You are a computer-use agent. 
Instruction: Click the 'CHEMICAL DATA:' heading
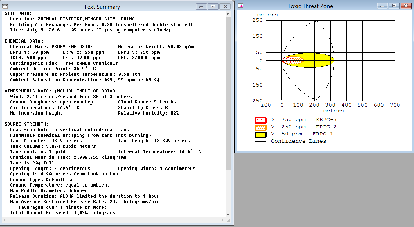[x=24, y=41]
